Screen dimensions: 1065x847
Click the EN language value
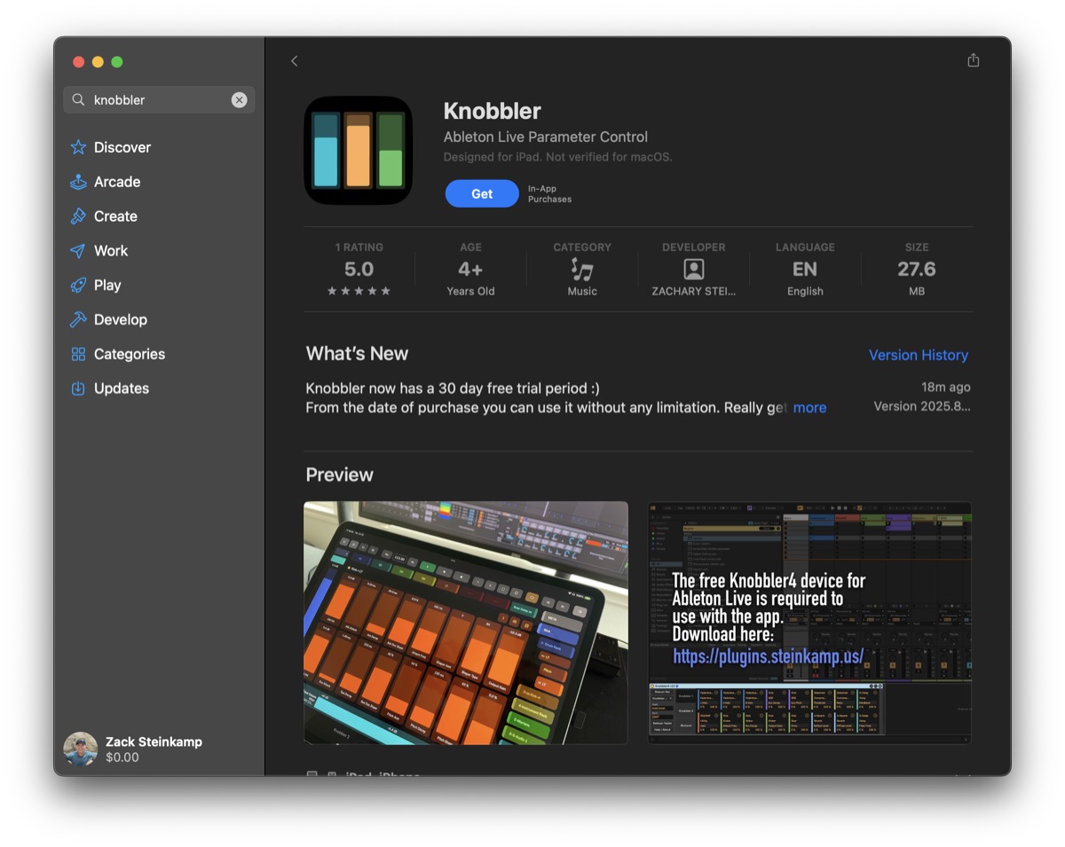(x=805, y=269)
